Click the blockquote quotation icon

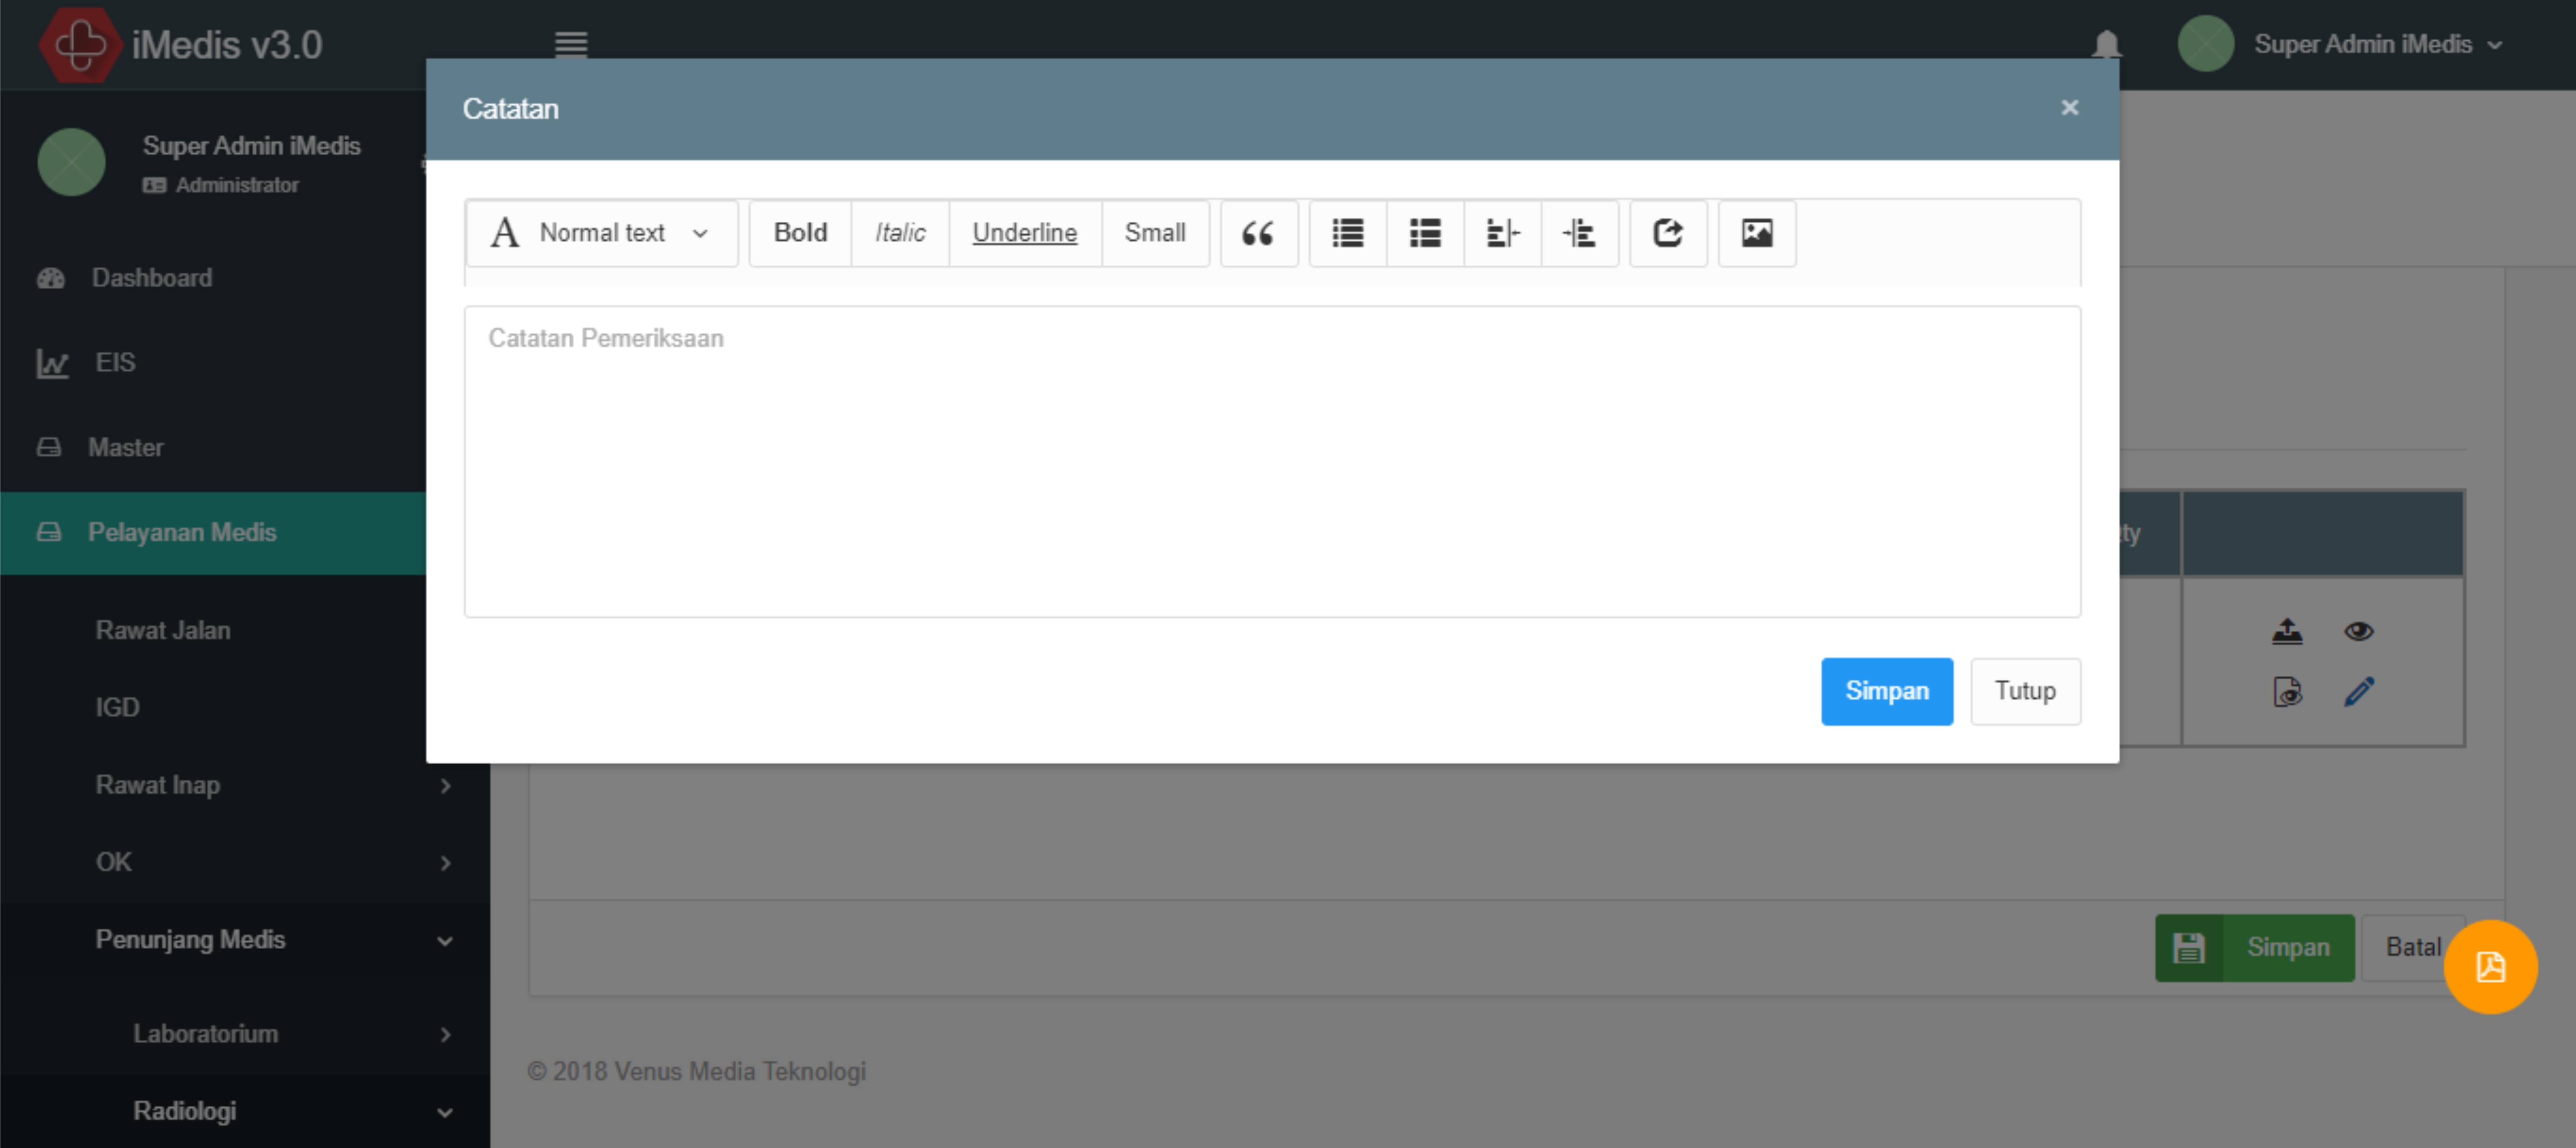(1258, 233)
